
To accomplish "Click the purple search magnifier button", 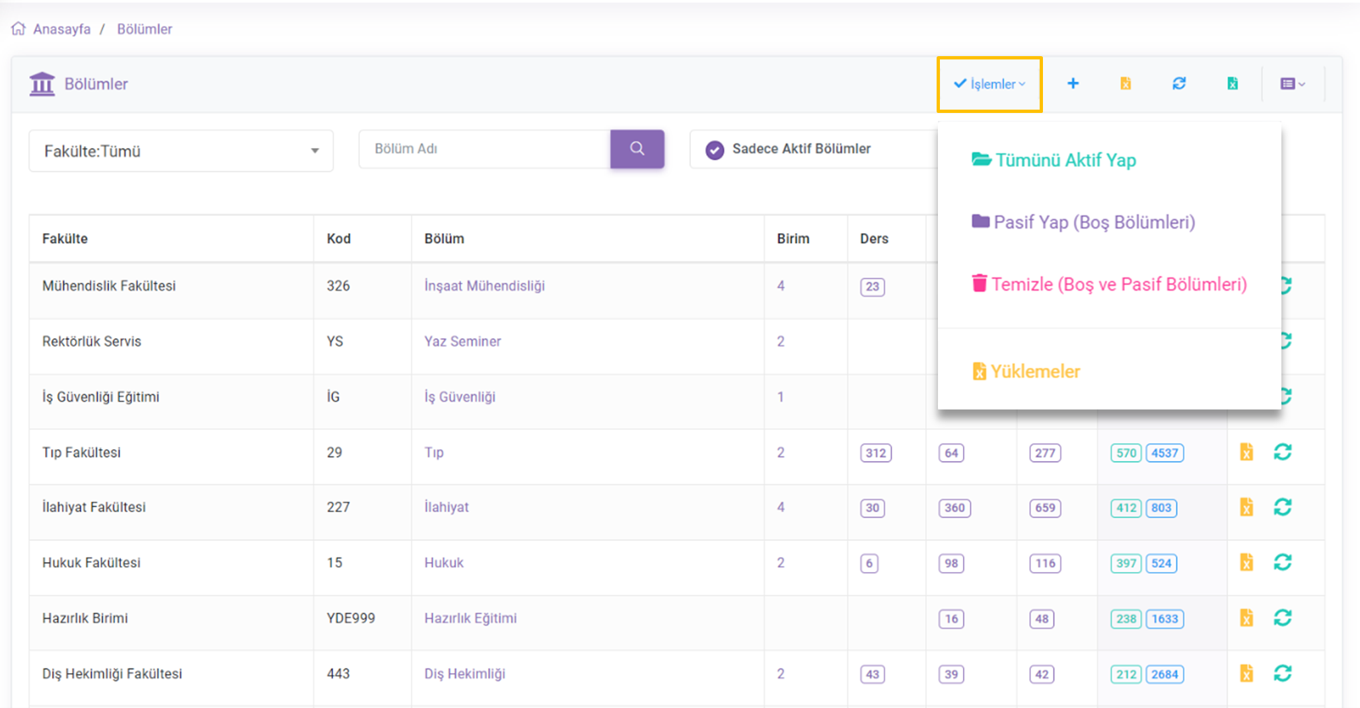I will click(637, 149).
